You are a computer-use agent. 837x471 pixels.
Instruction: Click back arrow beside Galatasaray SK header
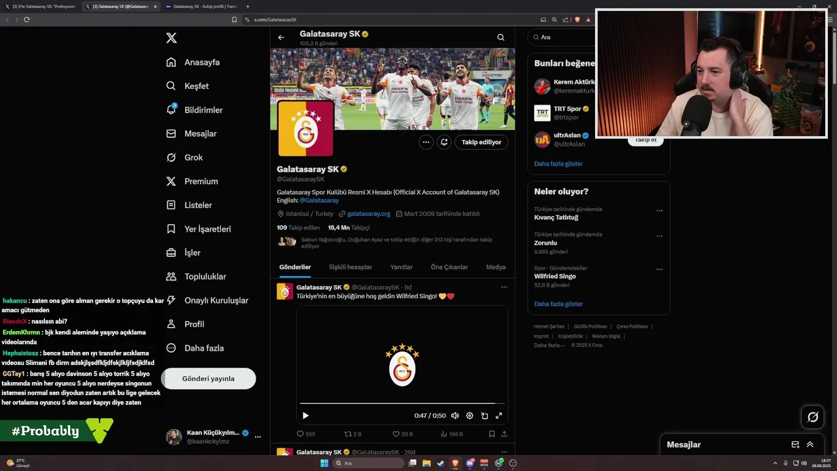(x=281, y=37)
